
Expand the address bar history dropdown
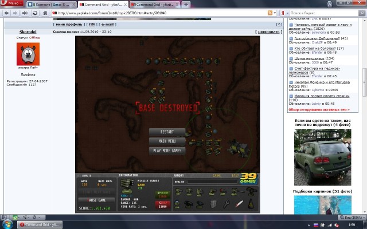pyautogui.click(x=275, y=13)
